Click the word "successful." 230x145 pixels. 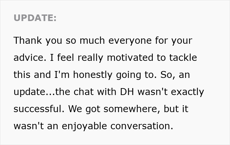pyautogui.click(x=36, y=109)
